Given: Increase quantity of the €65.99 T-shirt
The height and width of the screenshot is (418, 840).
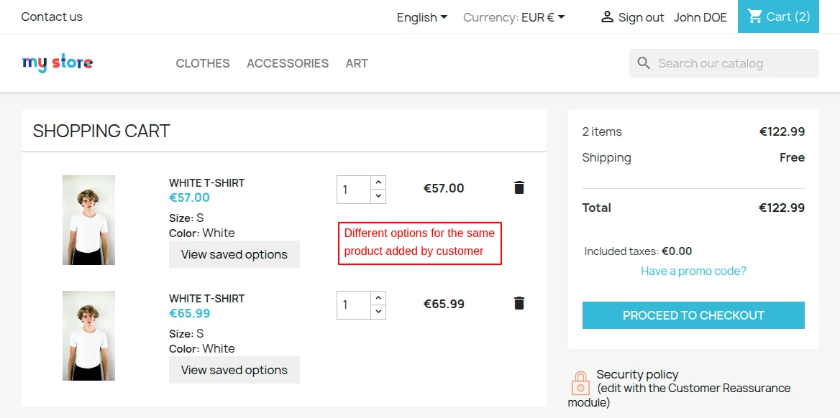Looking at the screenshot, I should click(x=378, y=298).
